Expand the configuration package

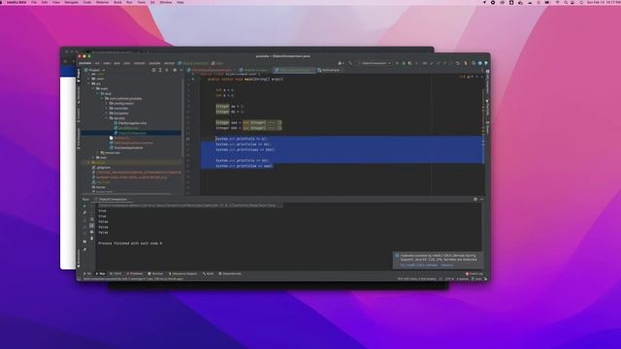click(x=107, y=104)
